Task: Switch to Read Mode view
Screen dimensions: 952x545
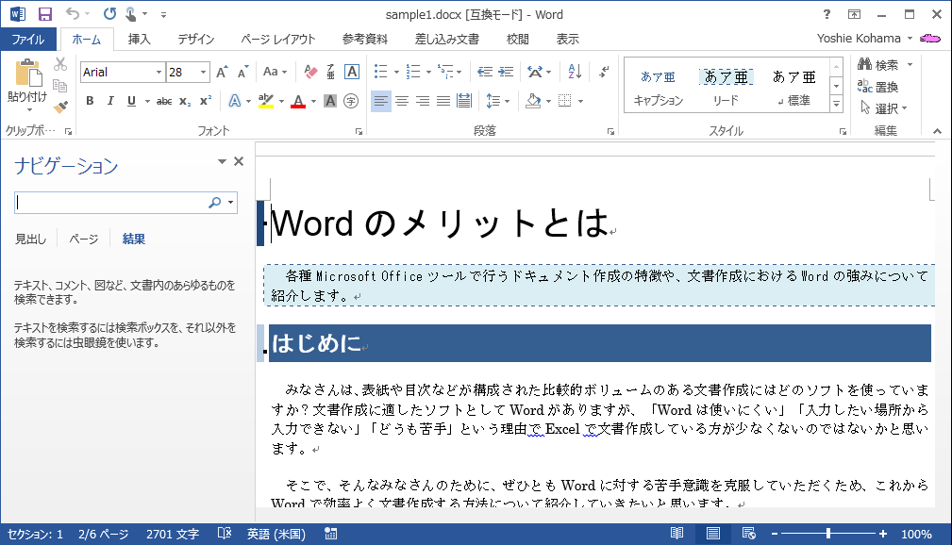Action: click(x=676, y=534)
